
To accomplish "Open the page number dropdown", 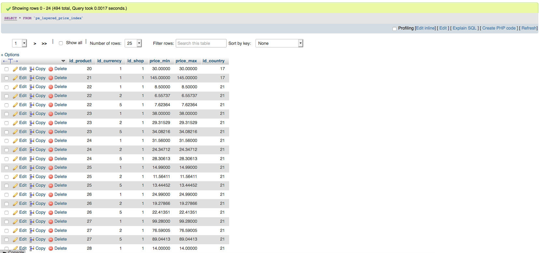I will coord(20,43).
